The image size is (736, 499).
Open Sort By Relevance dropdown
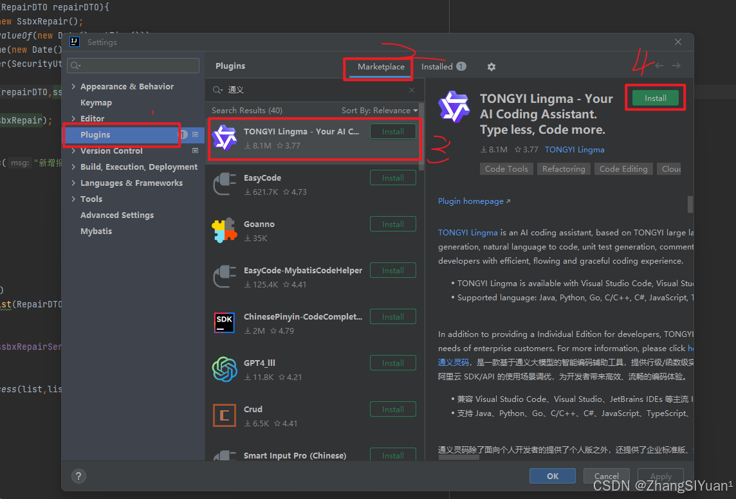pyautogui.click(x=380, y=110)
